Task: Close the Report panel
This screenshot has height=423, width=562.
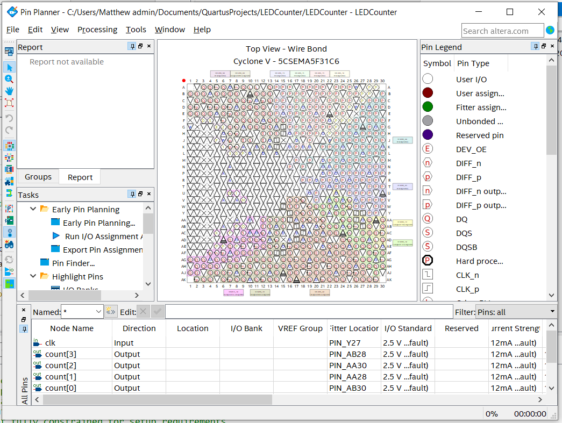Action: tap(149, 46)
